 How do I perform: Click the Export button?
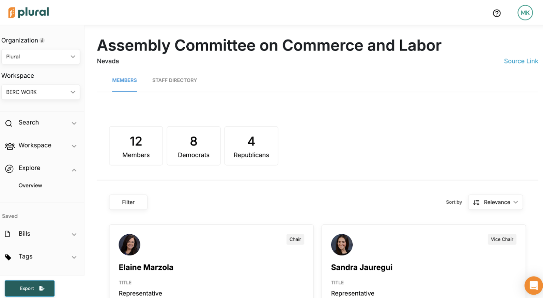click(30, 288)
